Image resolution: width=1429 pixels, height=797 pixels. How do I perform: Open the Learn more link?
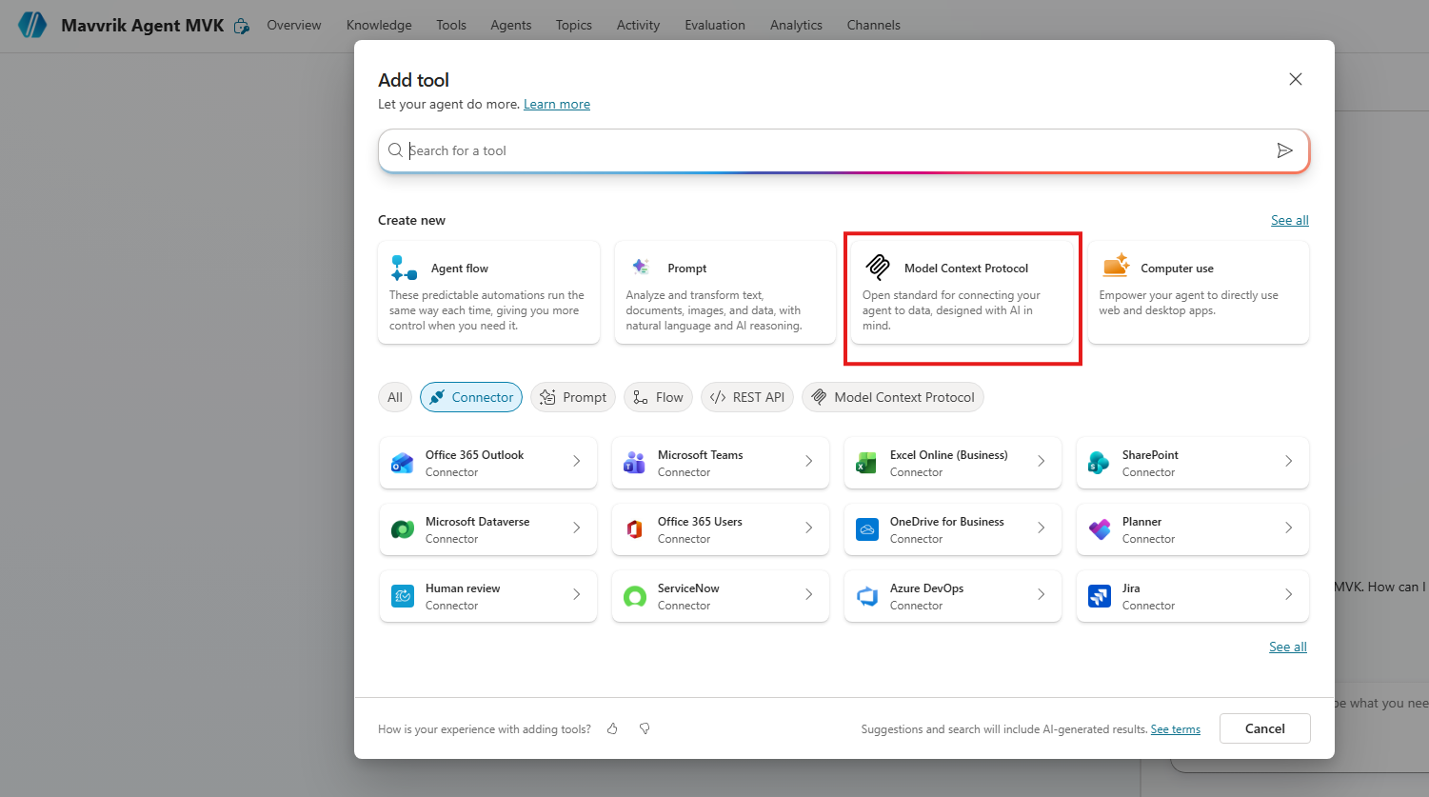point(557,104)
